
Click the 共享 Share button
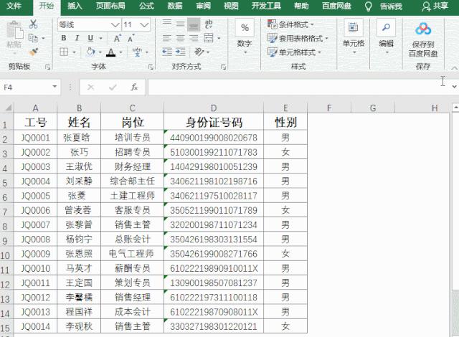pos(435,6)
